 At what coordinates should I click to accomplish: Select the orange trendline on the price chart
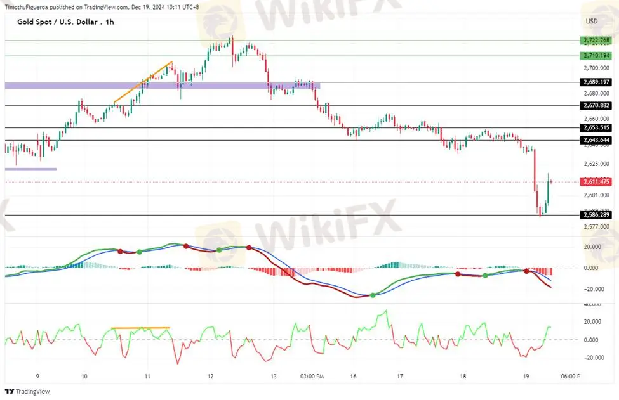(143, 82)
